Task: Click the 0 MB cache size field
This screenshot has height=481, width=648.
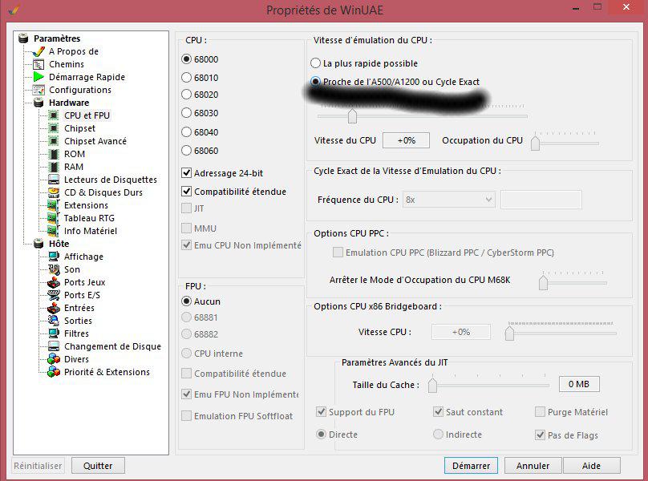Action: [579, 384]
